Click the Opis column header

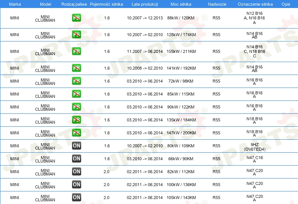tap(286, 4)
